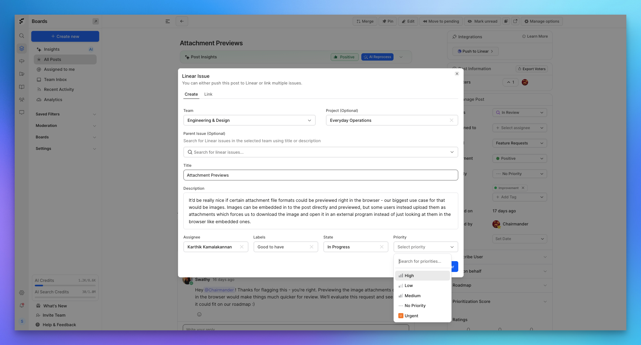The width and height of the screenshot is (641, 345).
Task: Click Mark unread button
Action: pos(482,21)
